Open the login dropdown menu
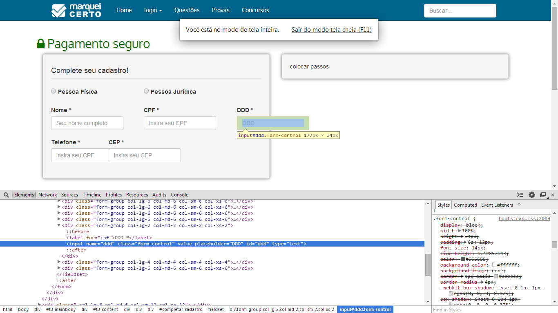Screen dimensions: 558x313 click(x=153, y=10)
